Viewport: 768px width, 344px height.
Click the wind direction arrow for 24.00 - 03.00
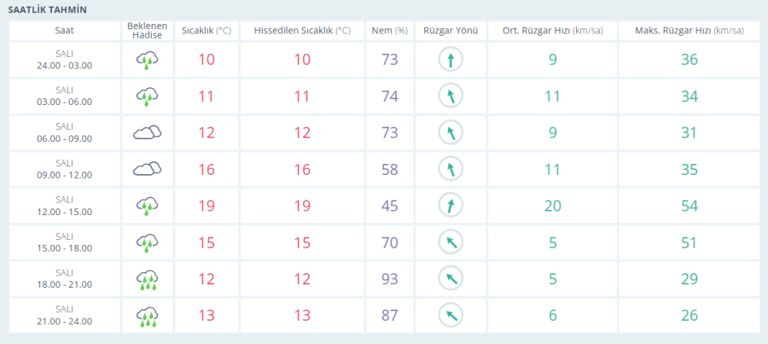coord(450,60)
